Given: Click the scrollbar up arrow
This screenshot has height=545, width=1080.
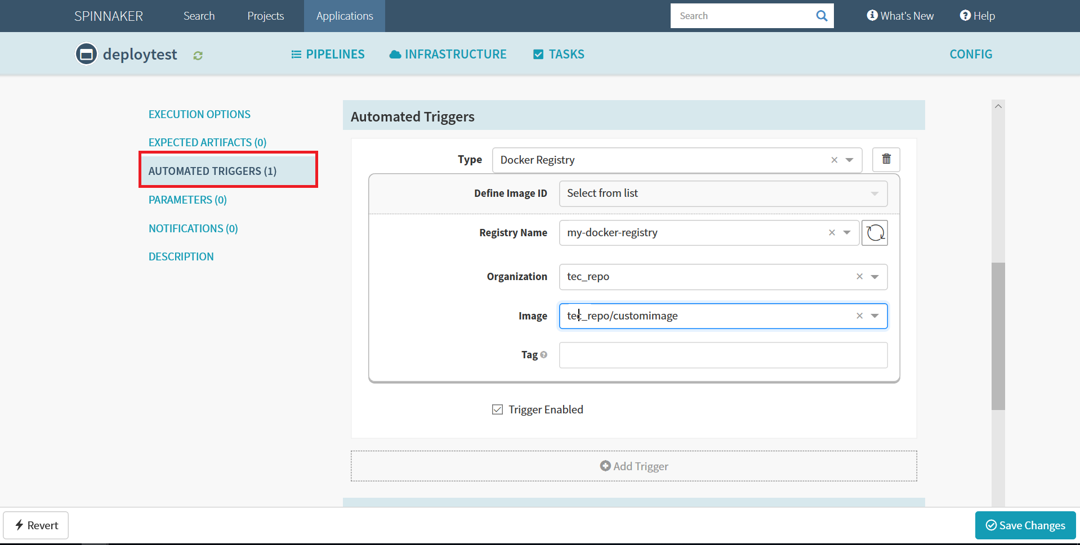Looking at the screenshot, I should pos(998,106).
